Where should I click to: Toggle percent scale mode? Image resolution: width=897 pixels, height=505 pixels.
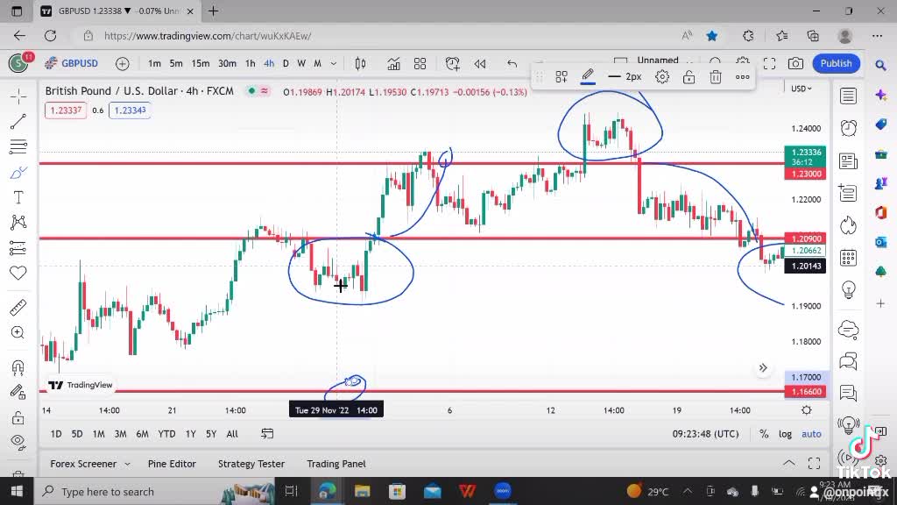tap(764, 434)
